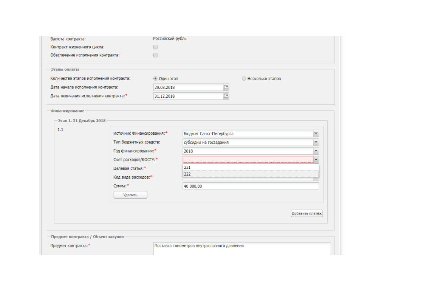424x300 pixels.
Task: Click the Этап 1. 31 Декабрь 2018 heading
Action: [82, 120]
